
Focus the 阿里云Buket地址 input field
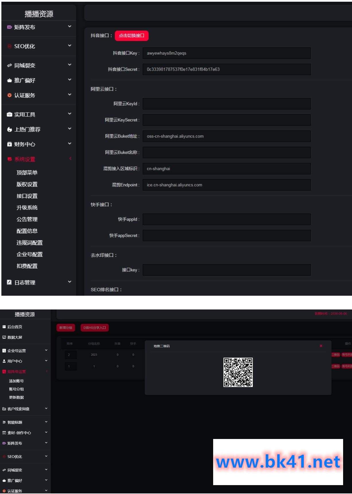coord(227,136)
